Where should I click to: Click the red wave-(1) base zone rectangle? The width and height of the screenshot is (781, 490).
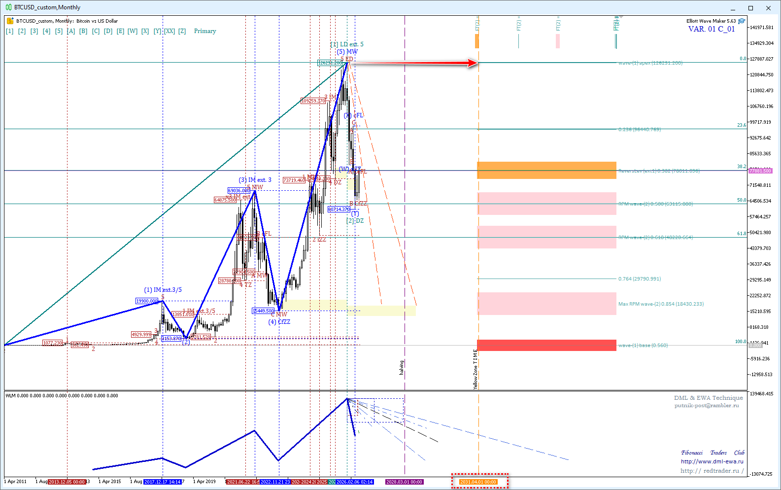546,345
